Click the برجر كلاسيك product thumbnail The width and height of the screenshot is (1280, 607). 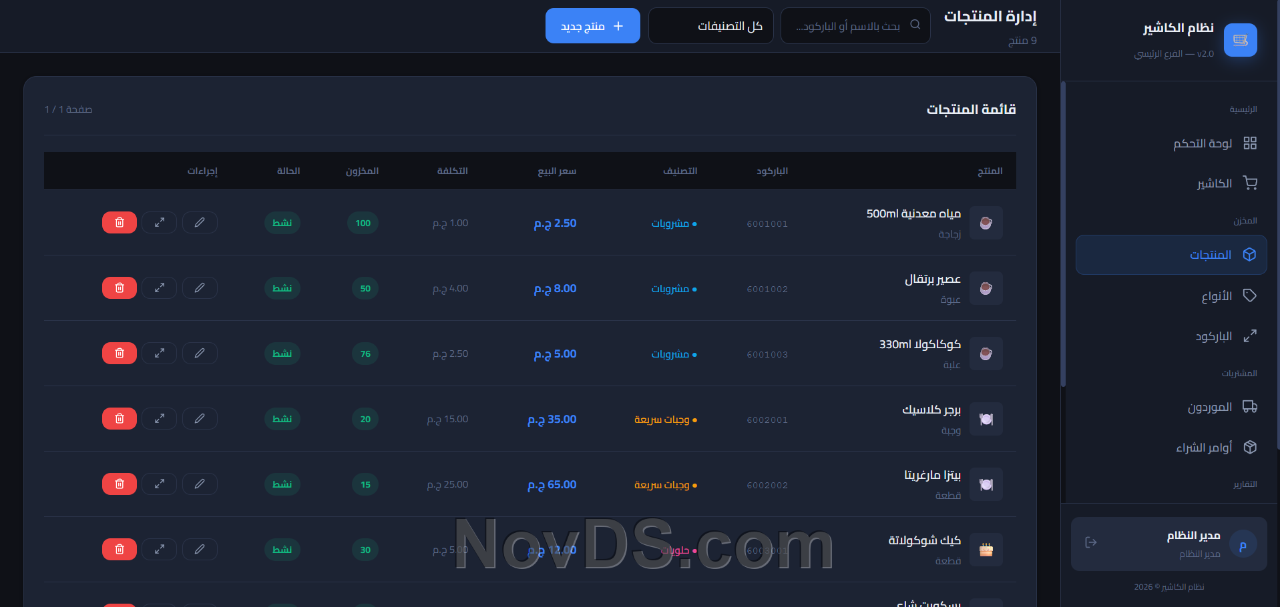pos(986,419)
